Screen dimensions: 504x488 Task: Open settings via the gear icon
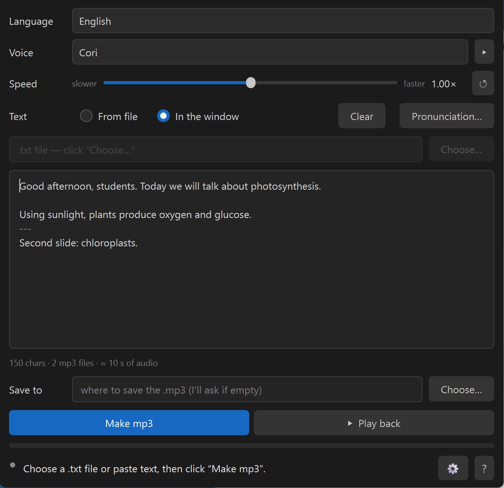click(x=453, y=468)
